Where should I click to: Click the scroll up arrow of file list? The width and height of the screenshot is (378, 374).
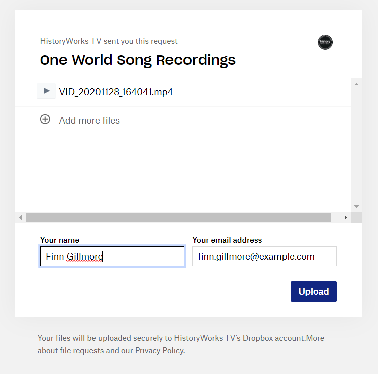click(356, 84)
